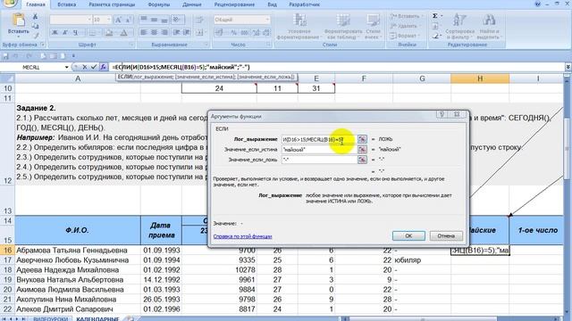Open the Формулы ribbon tab
The image size is (572, 321).
(x=159, y=4)
